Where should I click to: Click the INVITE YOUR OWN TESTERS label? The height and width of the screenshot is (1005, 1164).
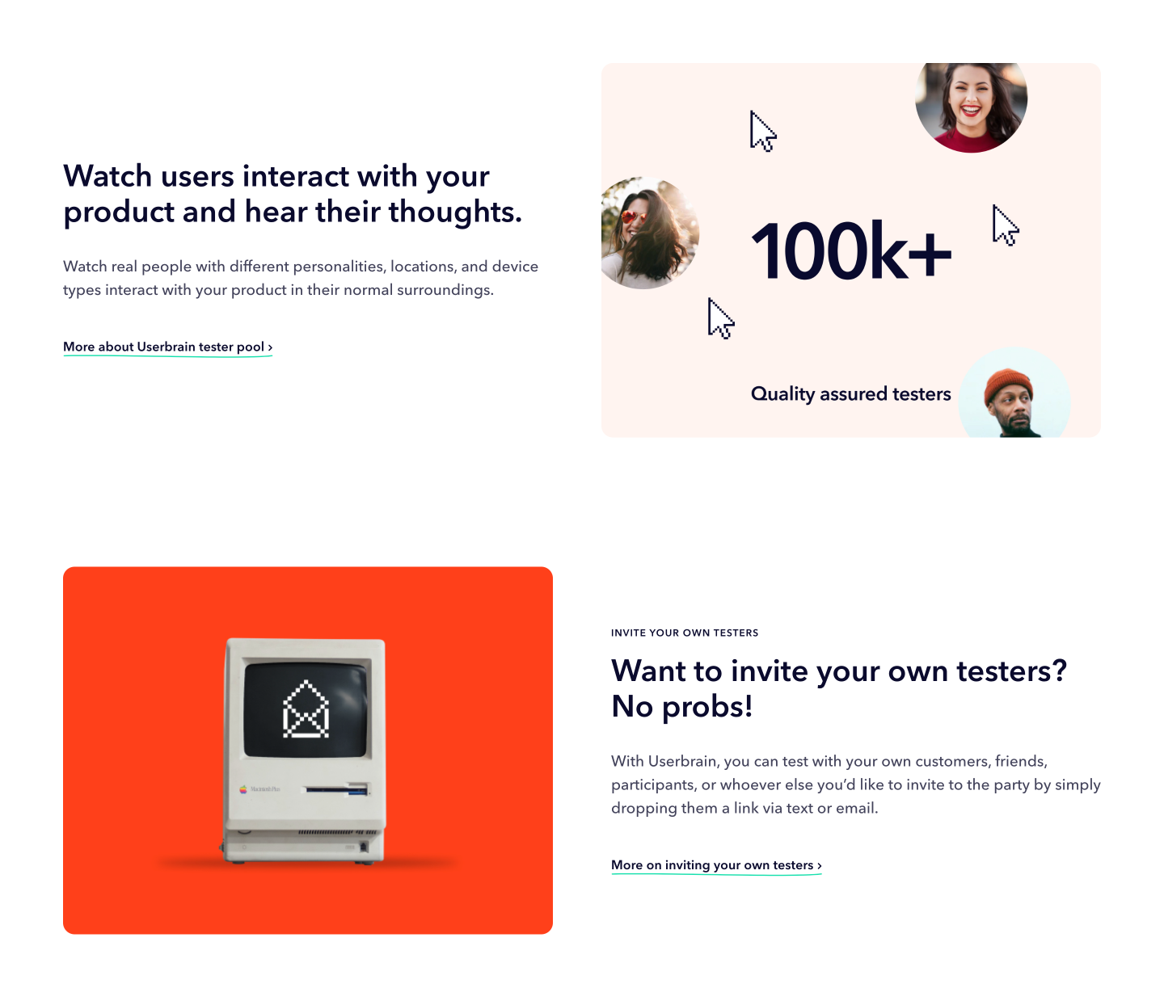pos(685,633)
